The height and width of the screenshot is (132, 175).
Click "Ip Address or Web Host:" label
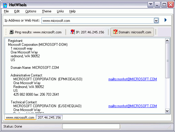22,20
